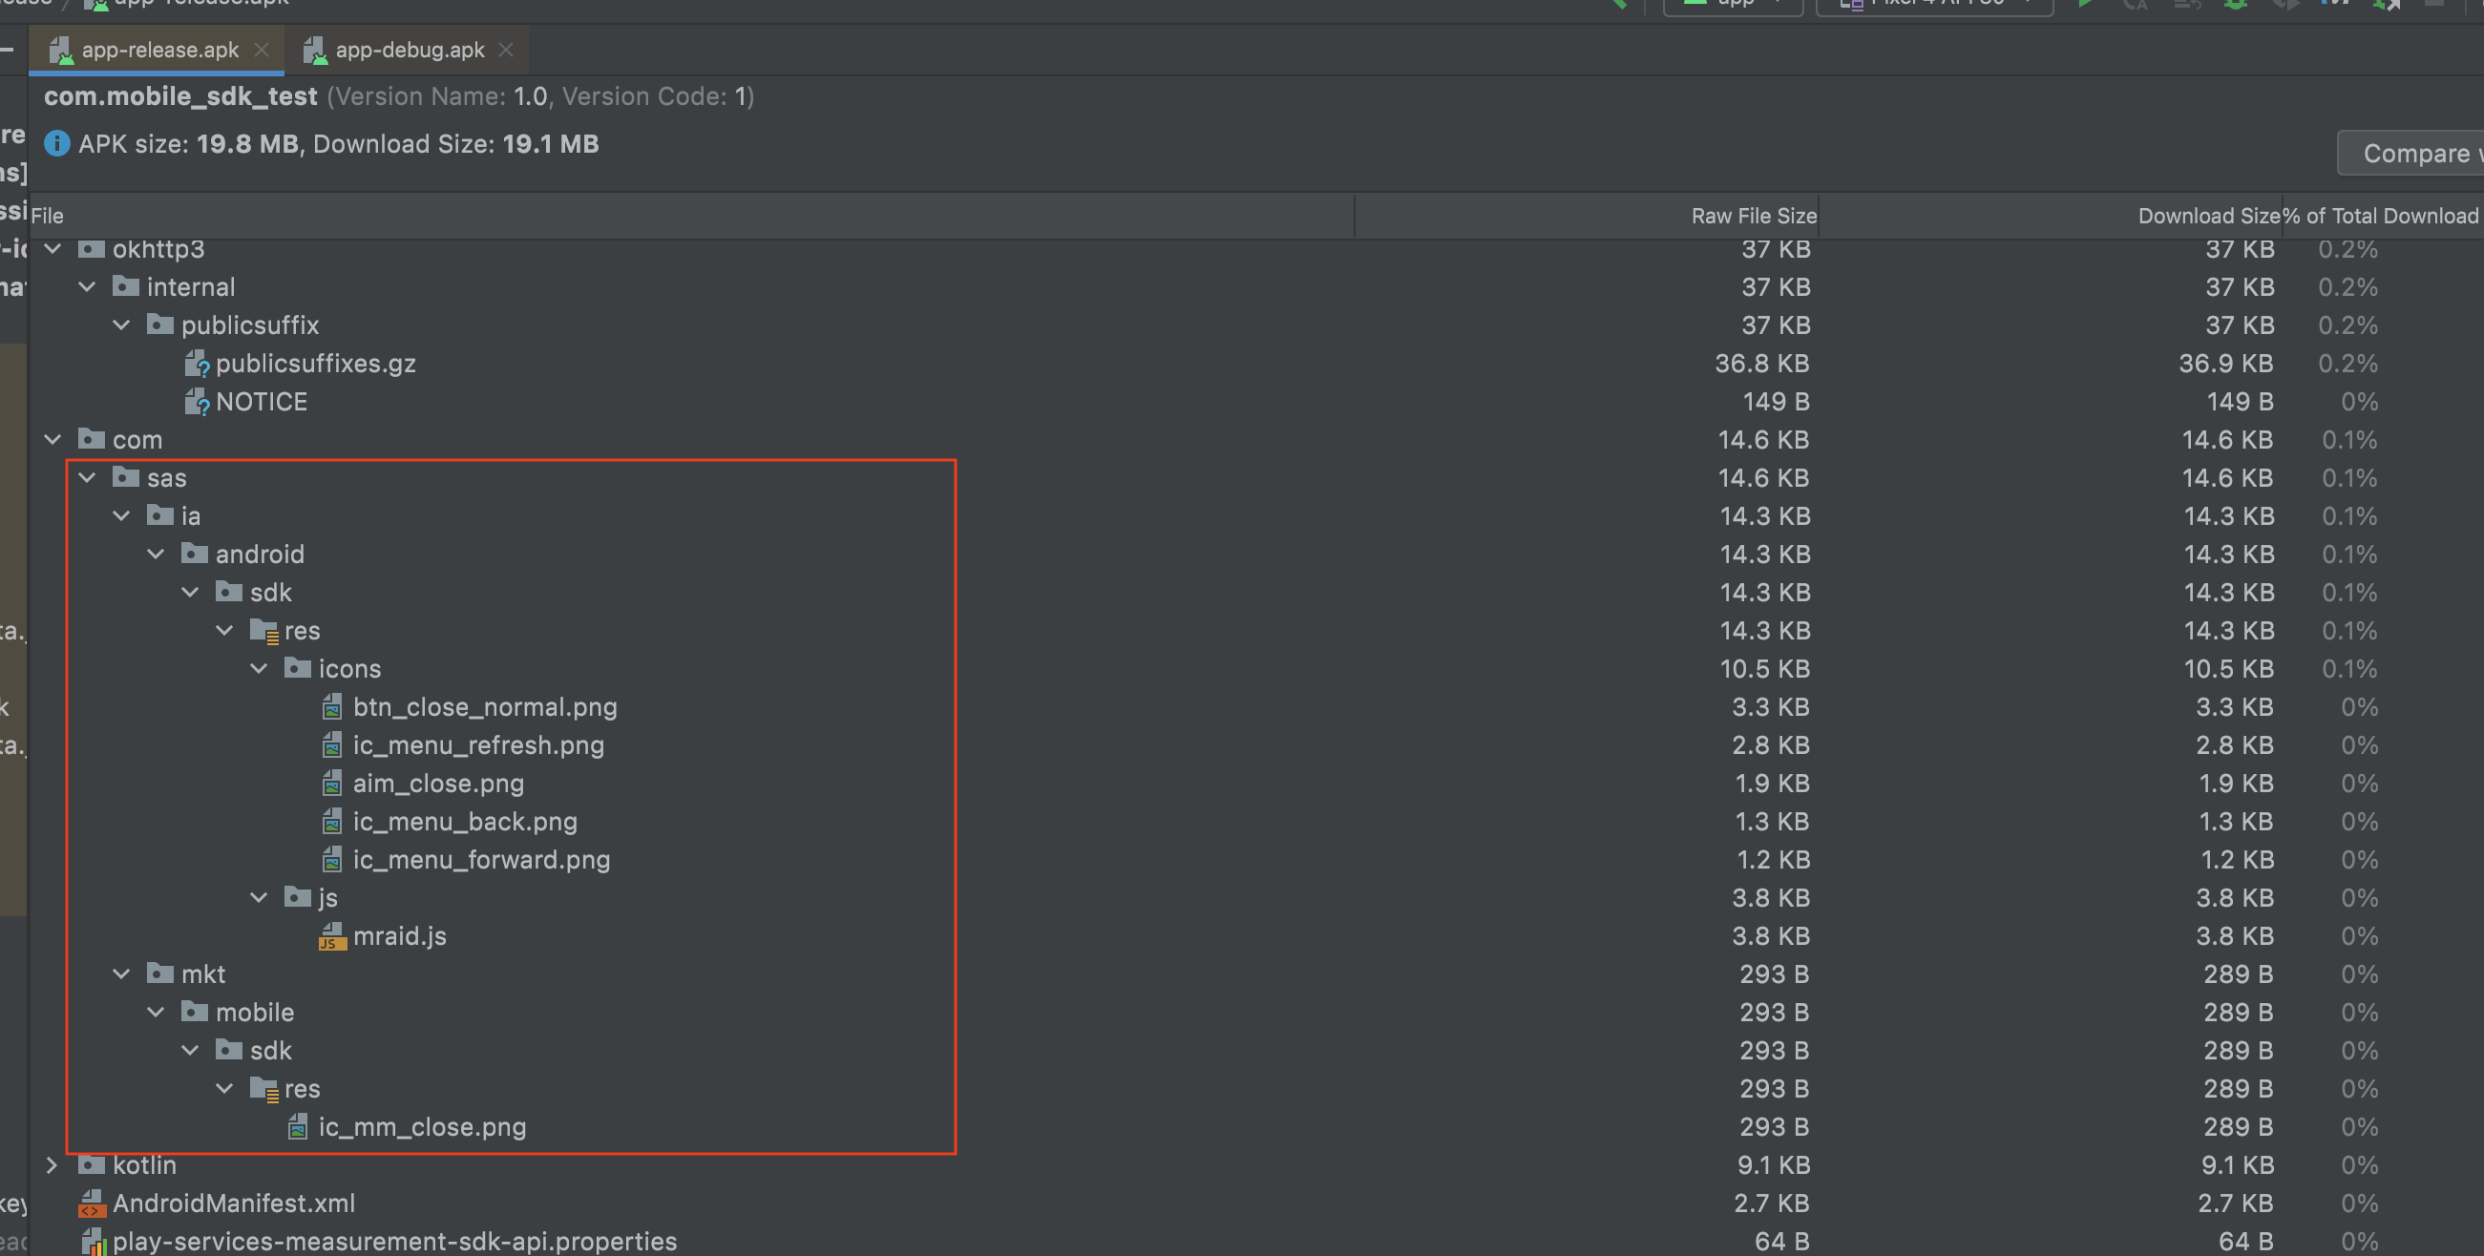Click the ic_mm_close.png image icon

click(x=298, y=1127)
